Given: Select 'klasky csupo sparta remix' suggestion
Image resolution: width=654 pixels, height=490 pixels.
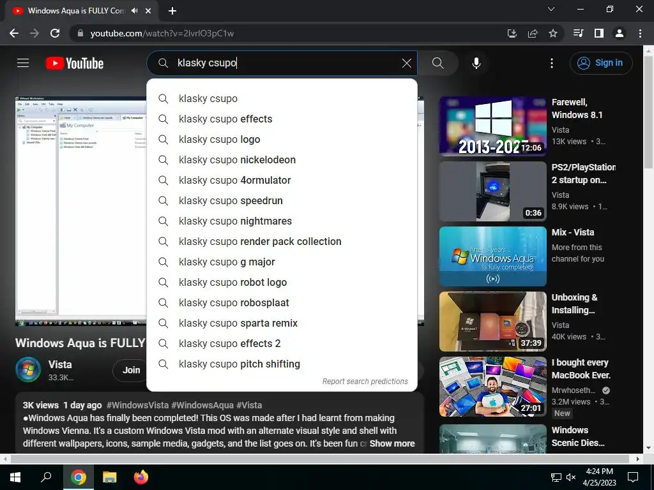Looking at the screenshot, I should coord(282,323).
